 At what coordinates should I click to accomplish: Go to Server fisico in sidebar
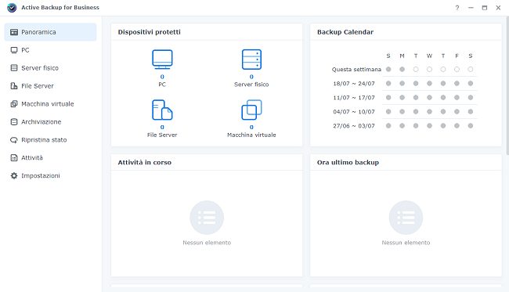tap(50, 68)
